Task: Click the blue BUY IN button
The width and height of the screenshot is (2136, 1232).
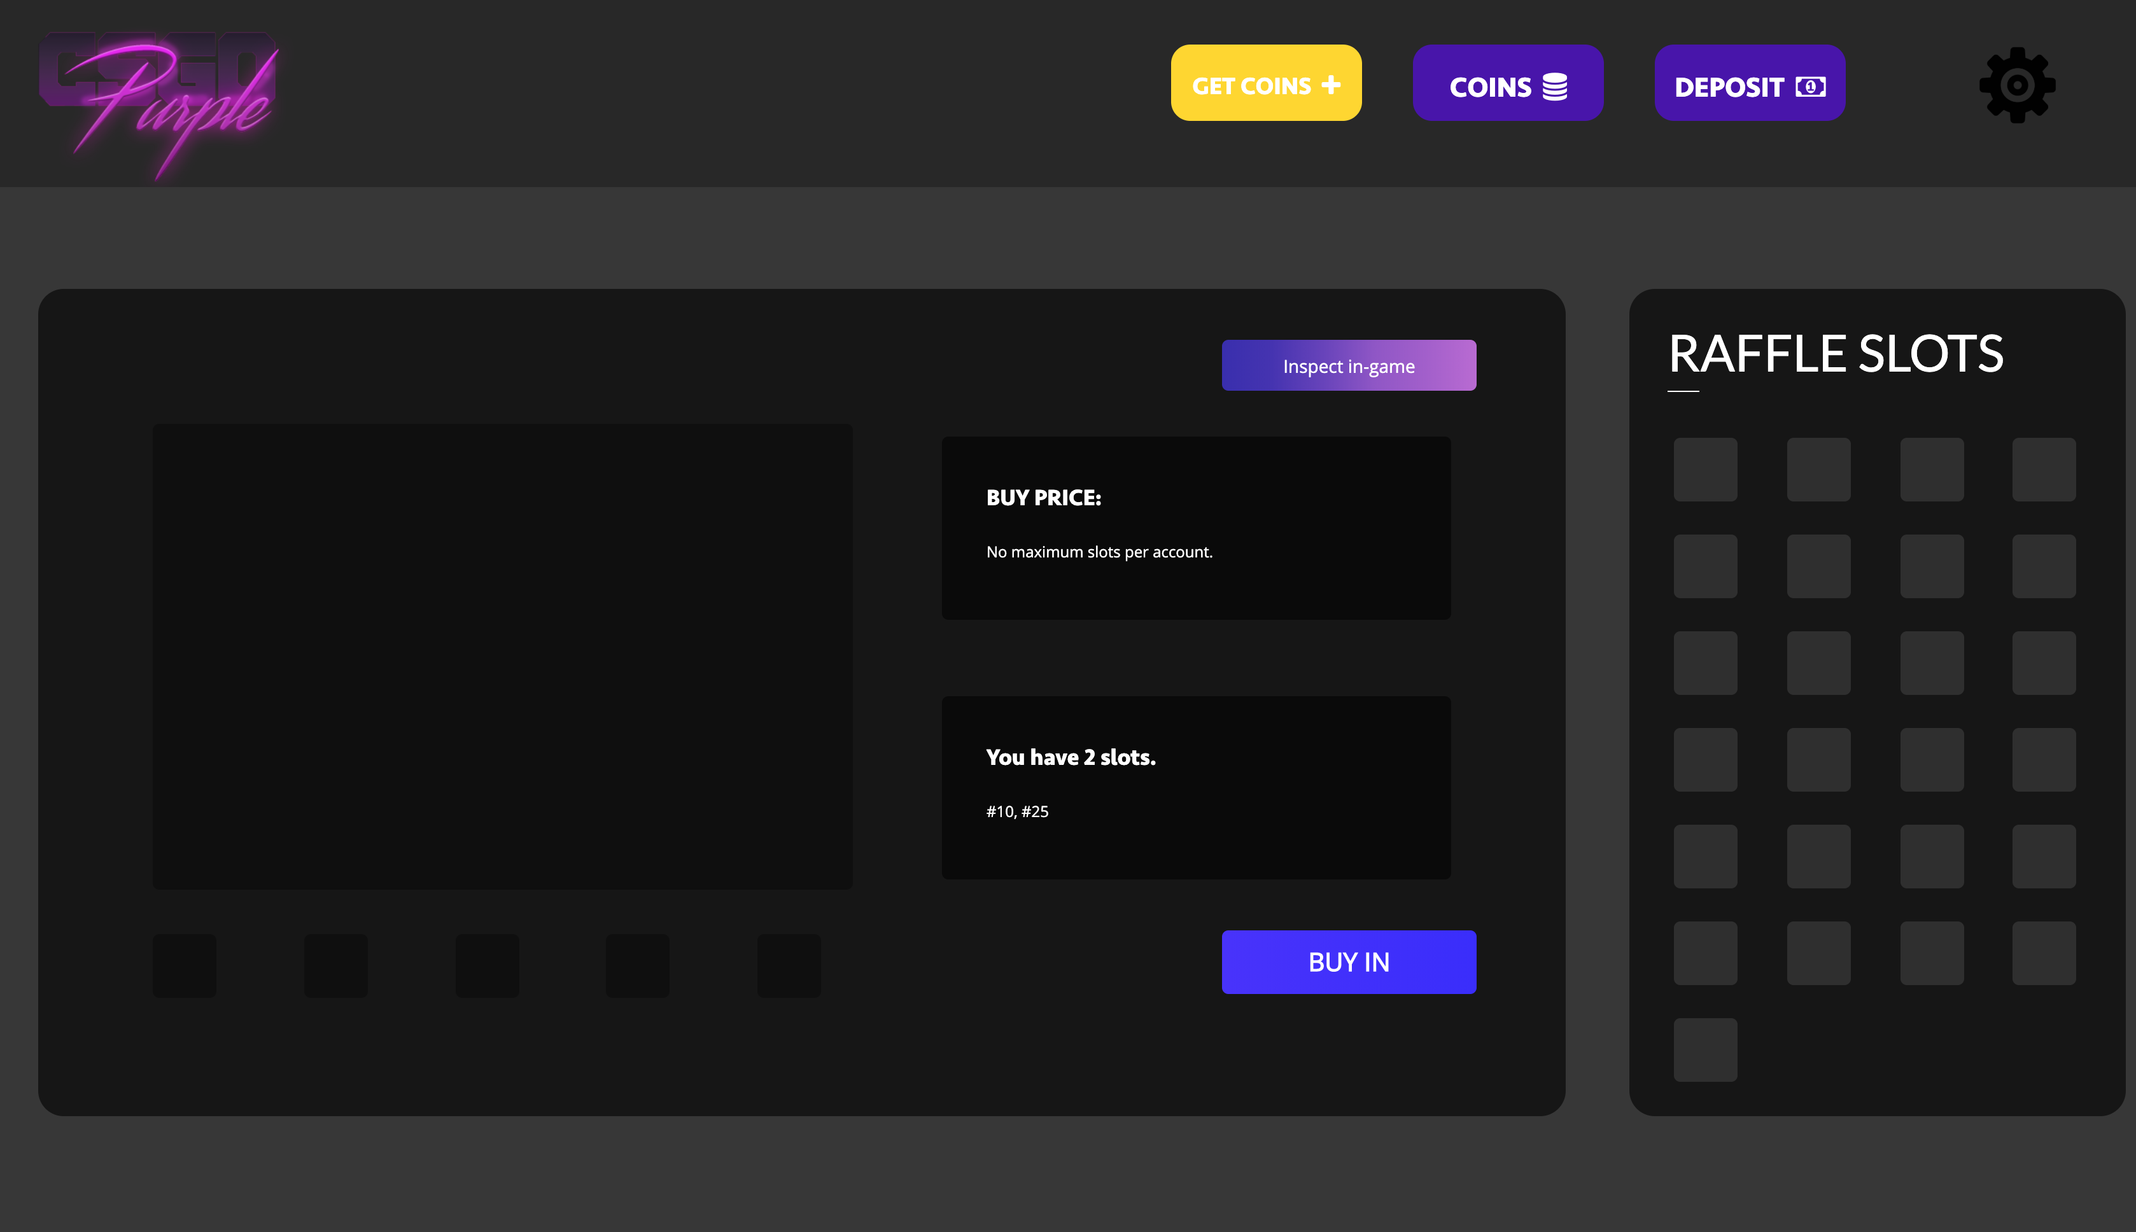Action: (1348, 962)
